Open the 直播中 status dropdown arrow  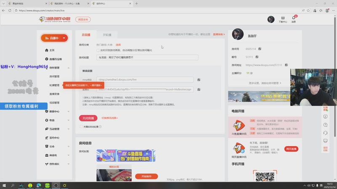click(64, 38)
